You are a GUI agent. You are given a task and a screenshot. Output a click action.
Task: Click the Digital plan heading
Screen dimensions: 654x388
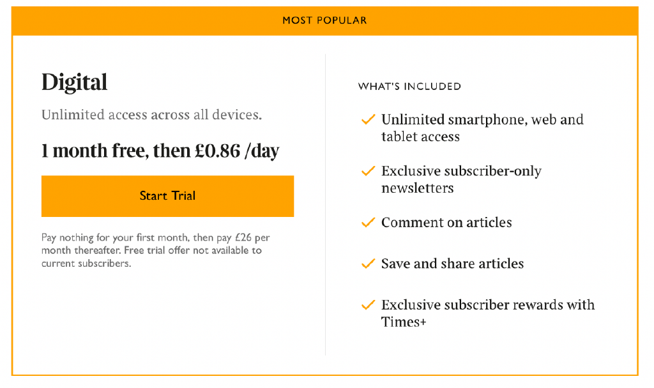pos(74,82)
